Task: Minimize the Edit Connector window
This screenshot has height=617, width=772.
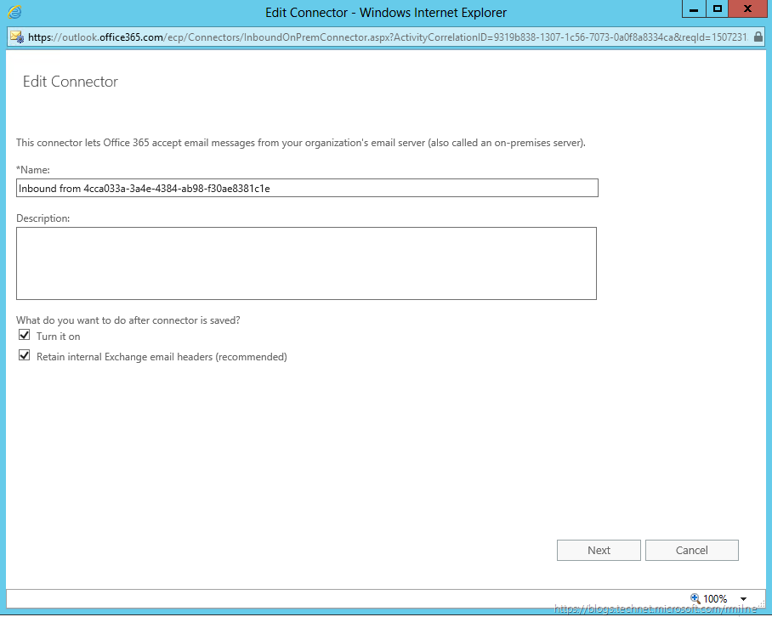Action: 694,9
